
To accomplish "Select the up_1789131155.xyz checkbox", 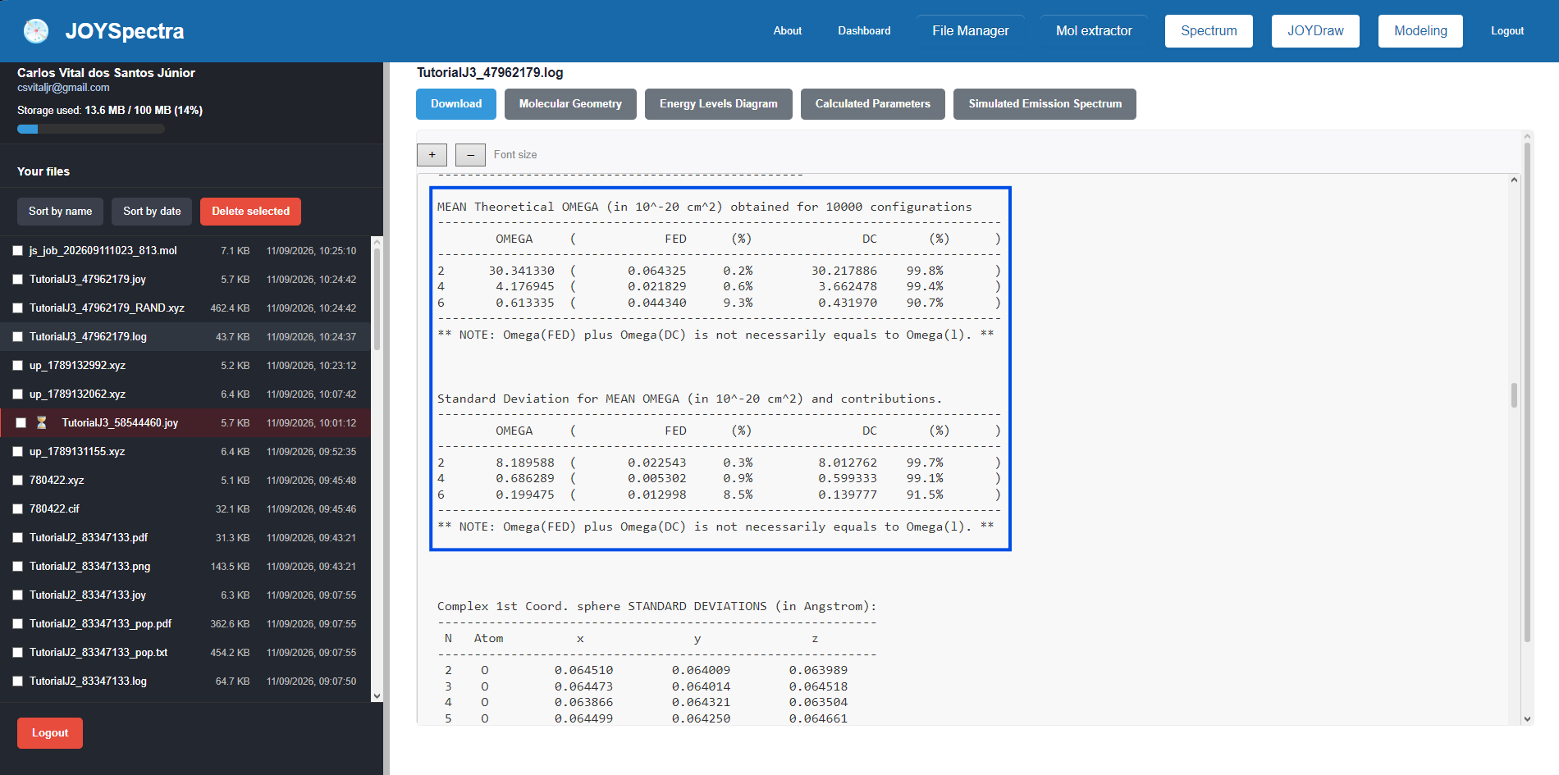I will 18,452.
